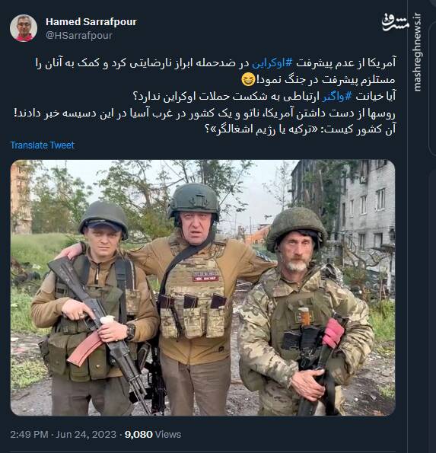The width and height of the screenshot is (436, 453).
Task: Open the display name Hamed Sarrafpour
Action: [91, 21]
